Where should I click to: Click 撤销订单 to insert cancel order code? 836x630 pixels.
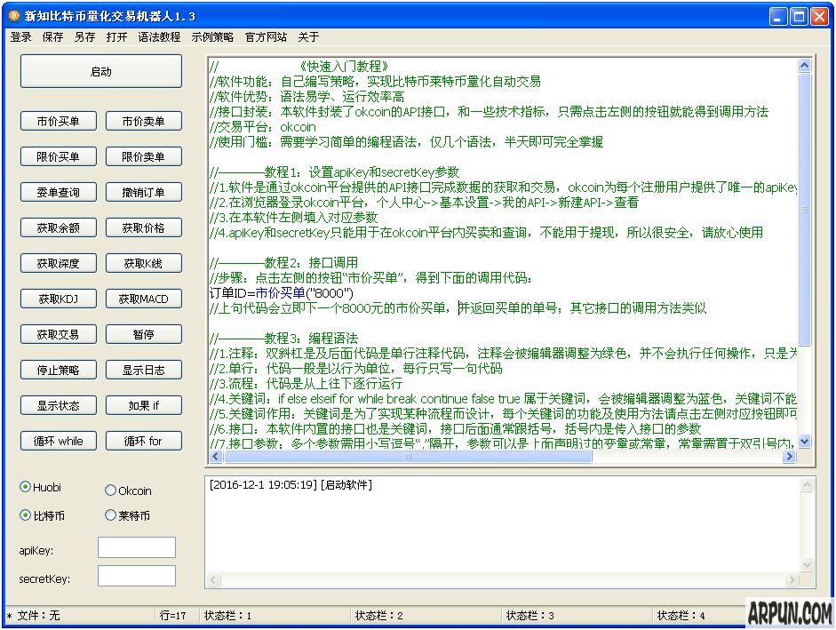143,192
